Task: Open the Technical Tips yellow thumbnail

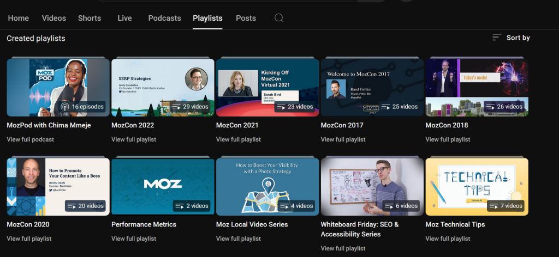Action: point(477,187)
